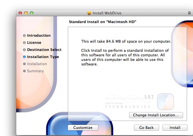
Task: Click the bullet beside Destination Select
Action: pos(24,50)
